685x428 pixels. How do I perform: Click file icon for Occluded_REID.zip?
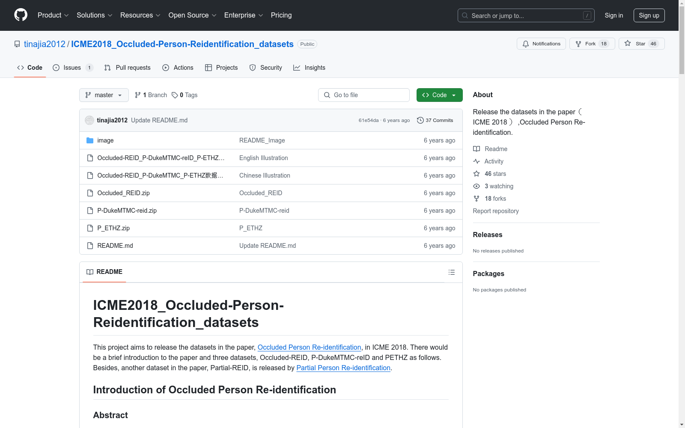[x=90, y=193]
